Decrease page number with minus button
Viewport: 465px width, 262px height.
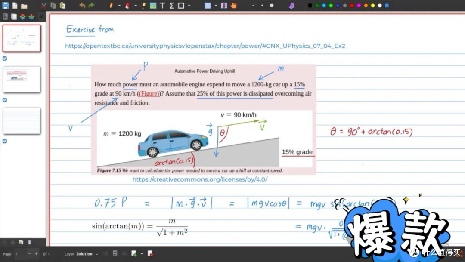29,254
